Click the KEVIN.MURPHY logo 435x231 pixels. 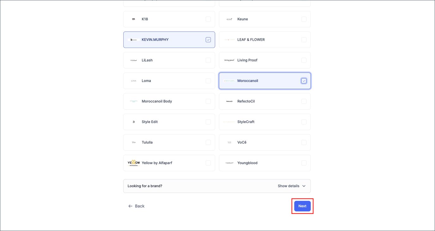[x=133, y=39]
